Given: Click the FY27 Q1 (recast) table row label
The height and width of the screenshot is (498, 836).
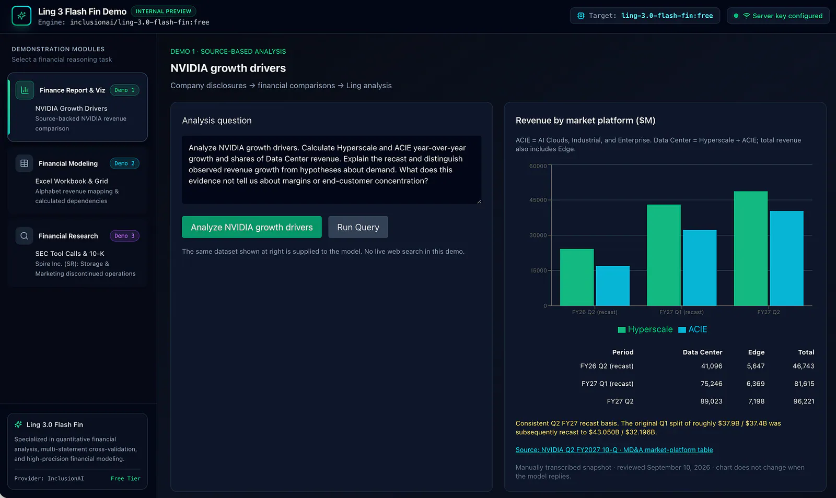Looking at the screenshot, I should pos(607,384).
